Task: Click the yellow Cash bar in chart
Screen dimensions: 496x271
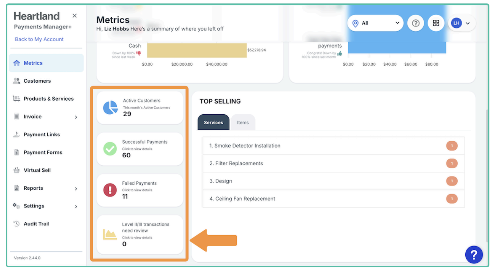Action: 197,50
